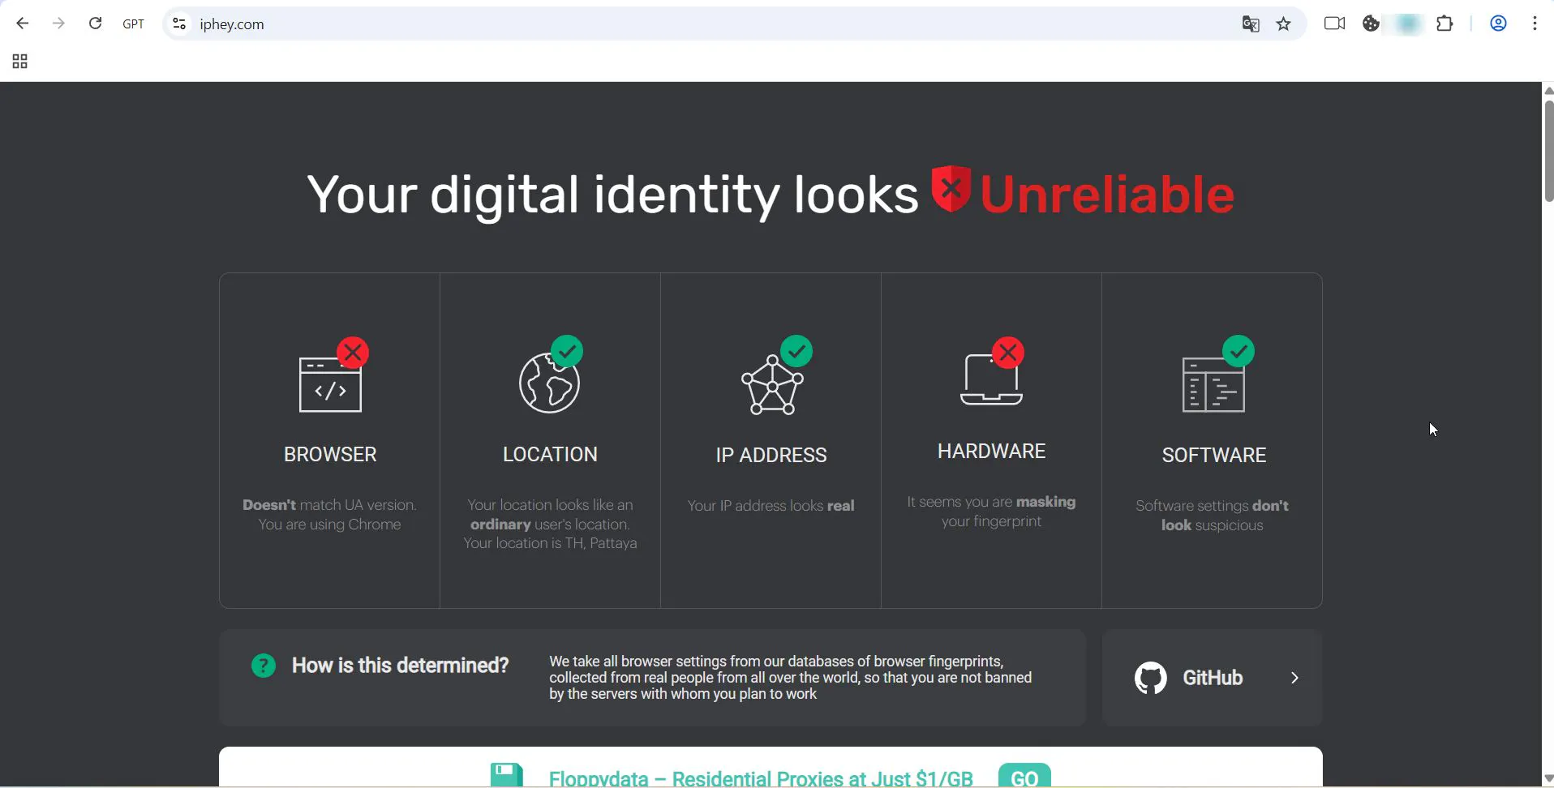Open the IP ADDRESS card heading
The width and height of the screenshot is (1554, 788).
coord(771,456)
